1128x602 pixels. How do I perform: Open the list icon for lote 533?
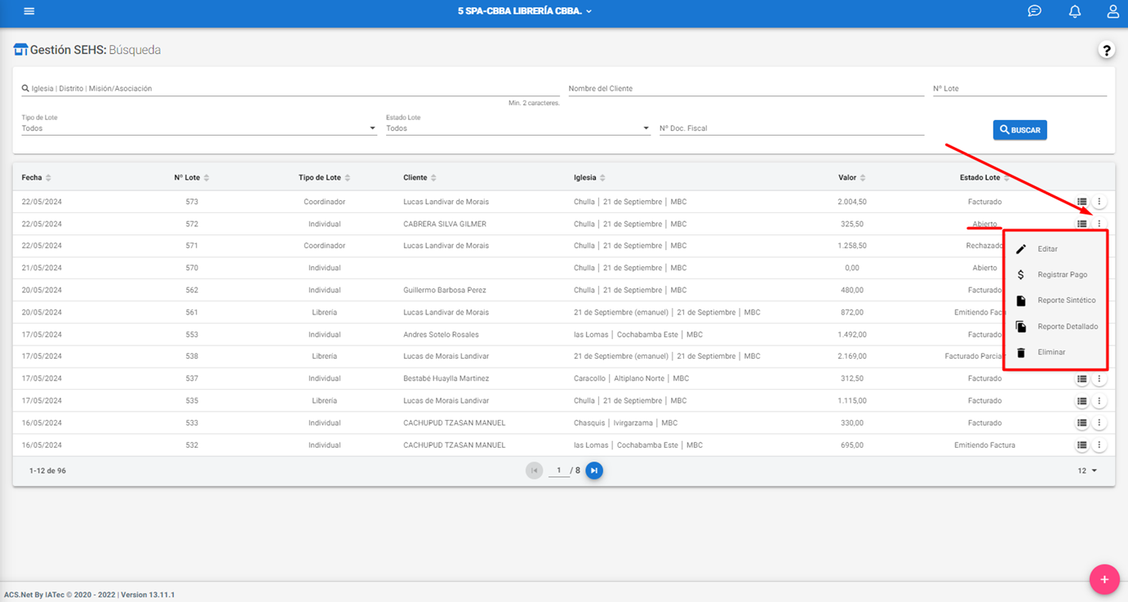tap(1081, 423)
